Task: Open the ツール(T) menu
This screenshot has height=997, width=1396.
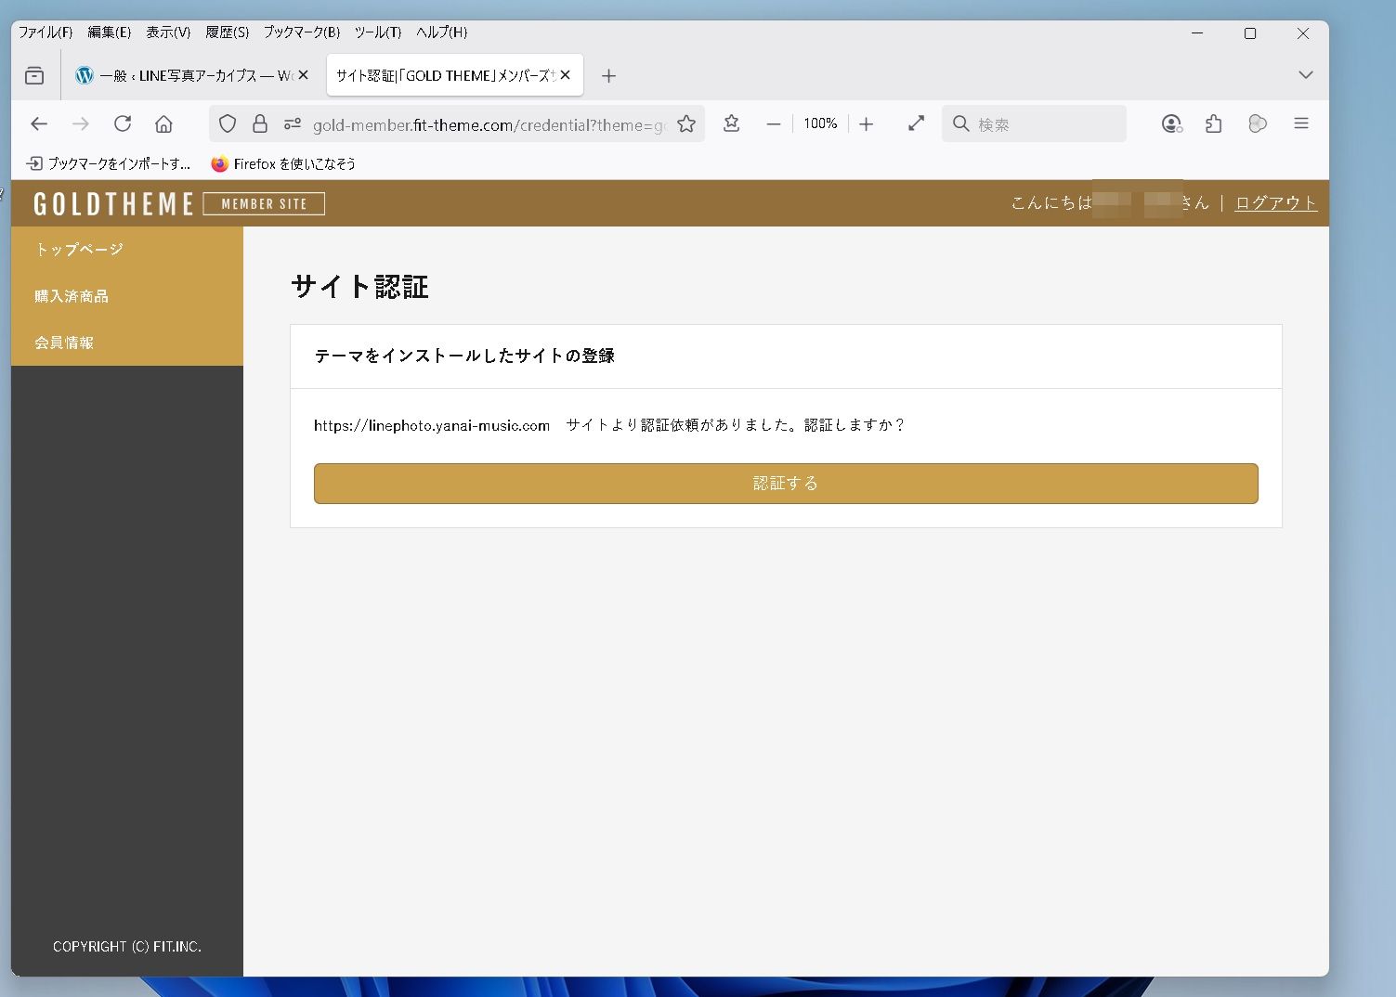Action: (x=378, y=32)
